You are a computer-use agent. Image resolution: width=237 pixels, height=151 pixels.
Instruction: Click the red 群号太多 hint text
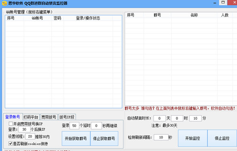click(x=180, y=108)
